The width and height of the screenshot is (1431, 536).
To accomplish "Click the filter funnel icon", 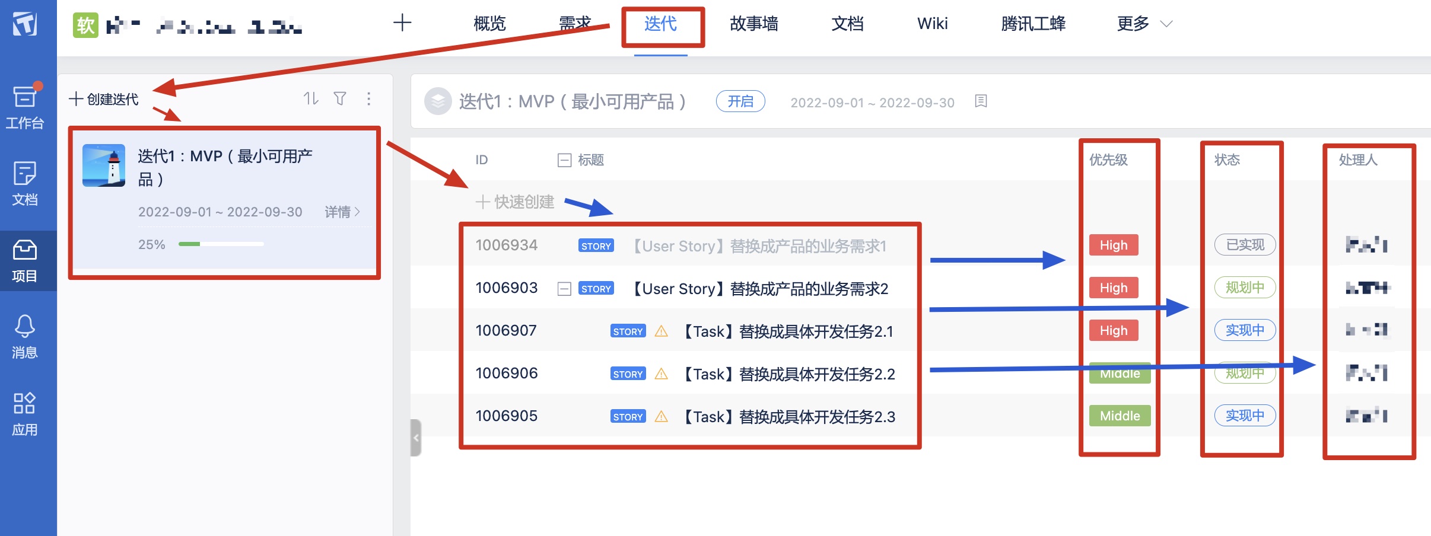I will (340, 98).
